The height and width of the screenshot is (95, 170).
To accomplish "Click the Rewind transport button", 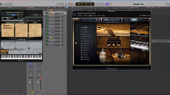I will (x=58, y=4).
